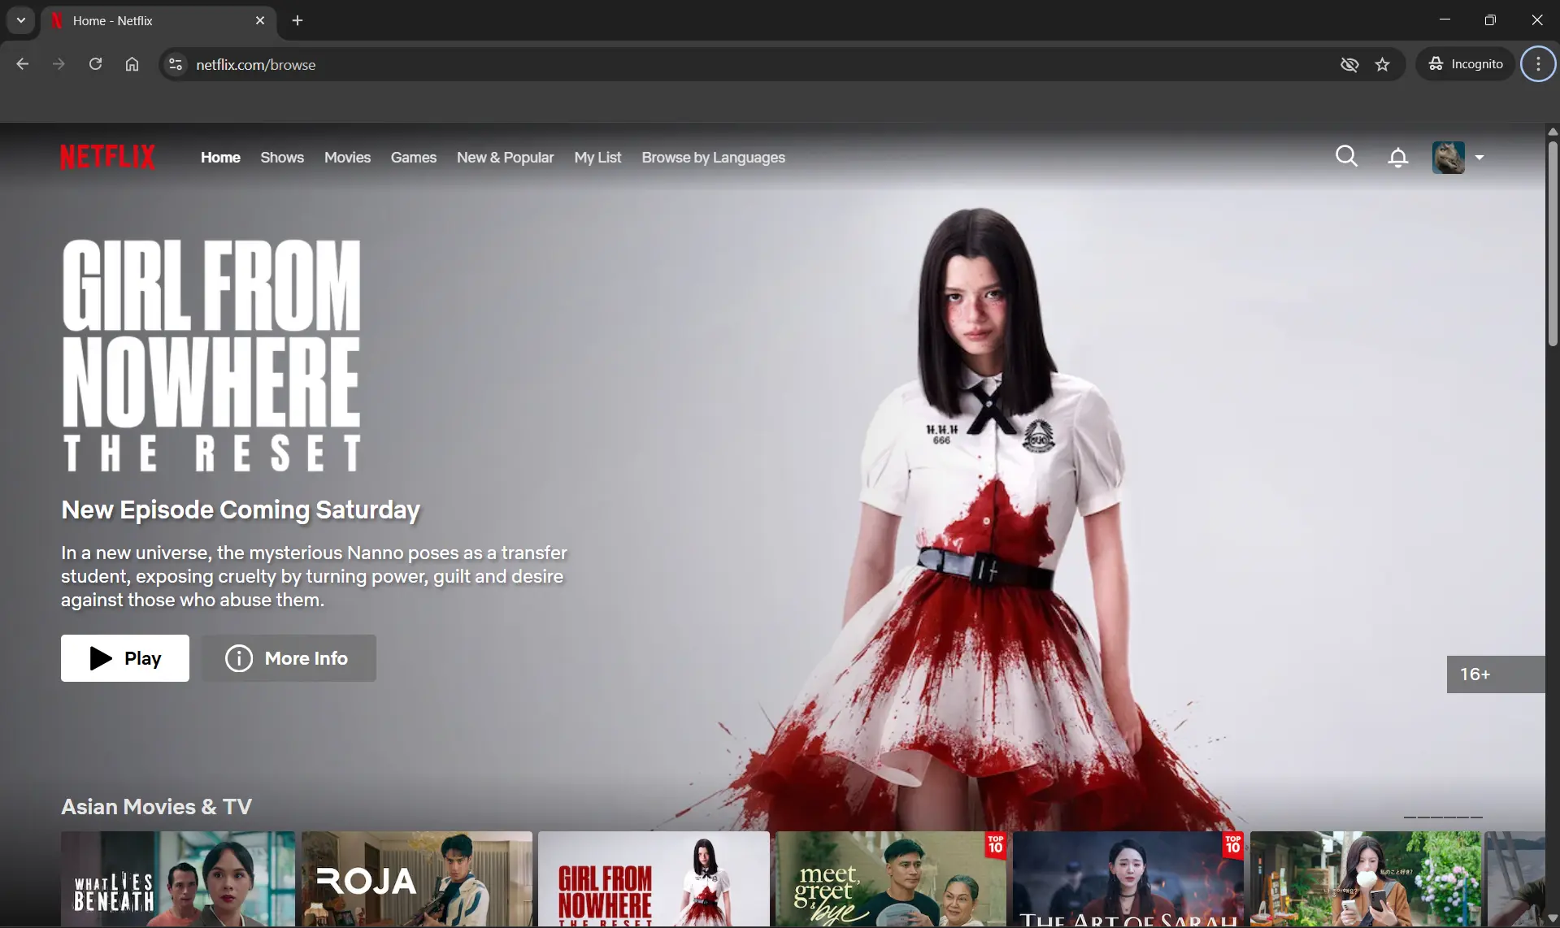This screenshot has width=1560, height=928.
Task: Open the tab search dropdown
Action: click(21, 20)
